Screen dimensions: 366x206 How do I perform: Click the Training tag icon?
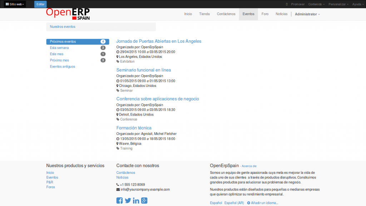click(118, 148)
